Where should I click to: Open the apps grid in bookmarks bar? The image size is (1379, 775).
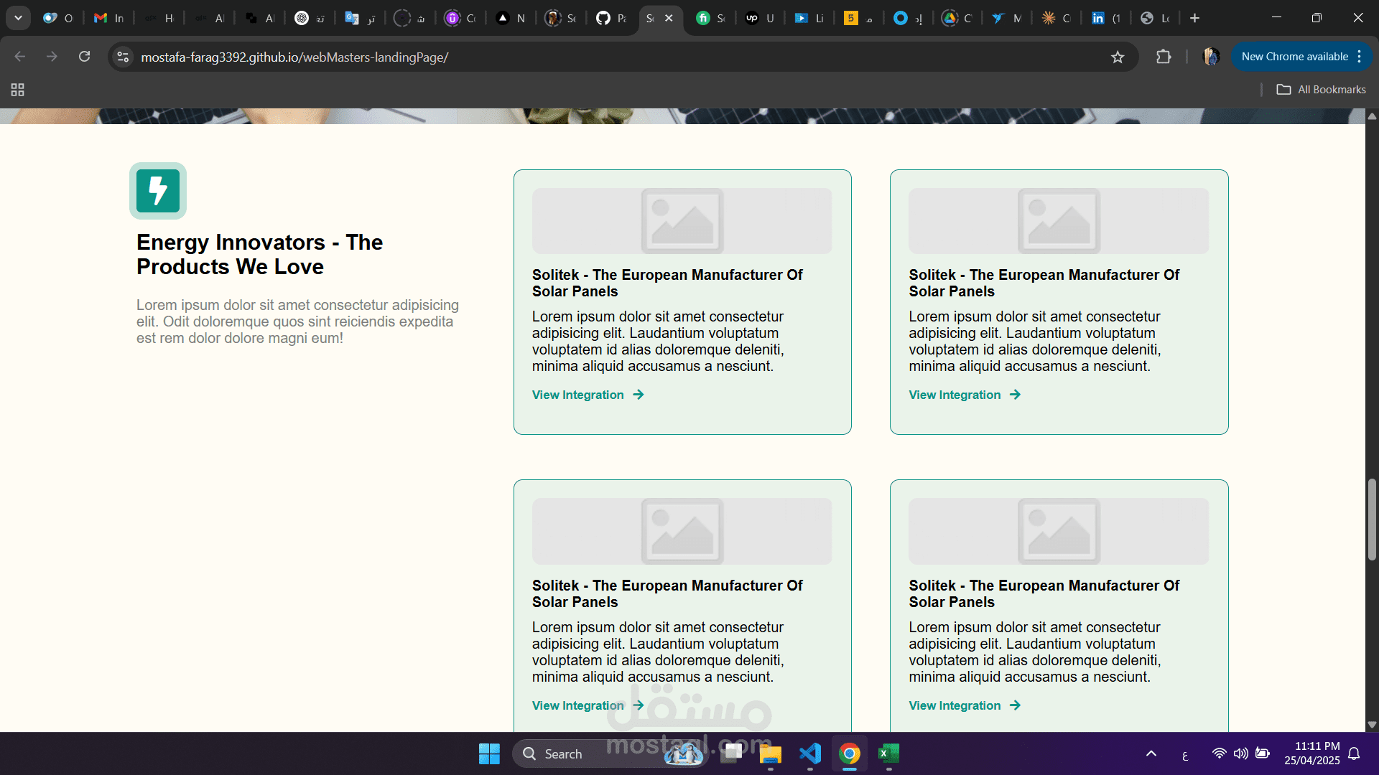(18, 90)
